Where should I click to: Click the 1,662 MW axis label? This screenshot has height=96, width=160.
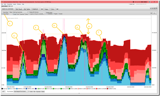4,50
